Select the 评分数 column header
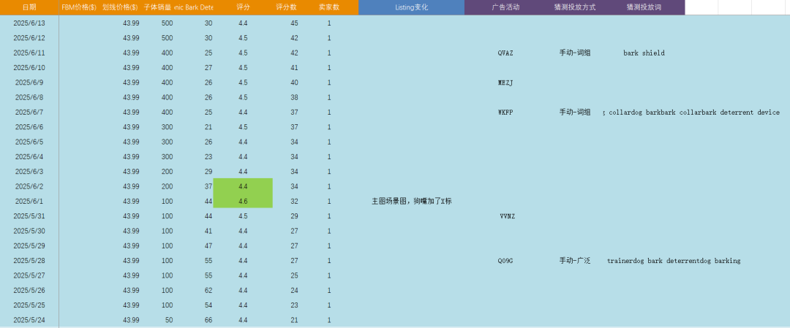 coord(286,7)
